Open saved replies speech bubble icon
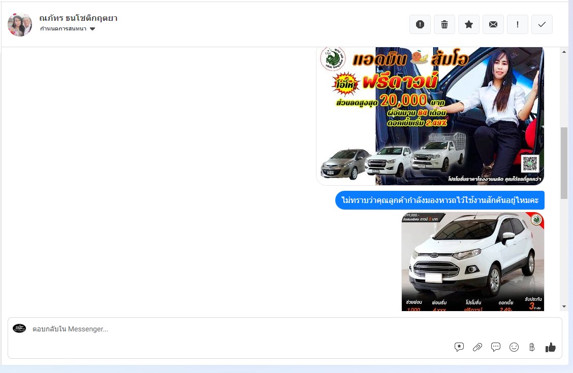The height and width of the screenshot is (373, 573). coord(495,347)
